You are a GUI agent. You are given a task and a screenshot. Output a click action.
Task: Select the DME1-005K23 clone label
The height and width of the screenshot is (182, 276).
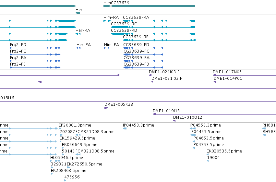[x=119, y=104]
